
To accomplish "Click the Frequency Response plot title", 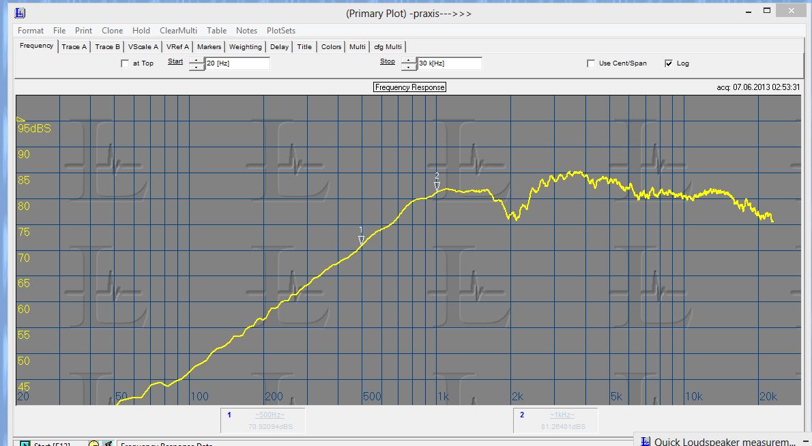I will pyautogui.click(x=409, y=87).
